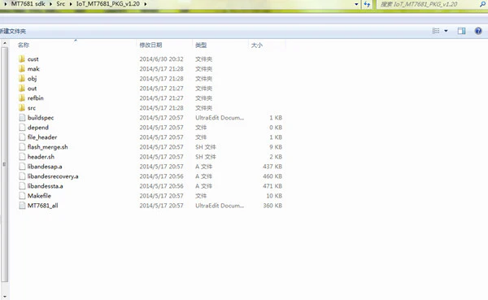Select the obj folder icon
The height and width of the screenshot is (300, 488).
[x=22, y=78]
